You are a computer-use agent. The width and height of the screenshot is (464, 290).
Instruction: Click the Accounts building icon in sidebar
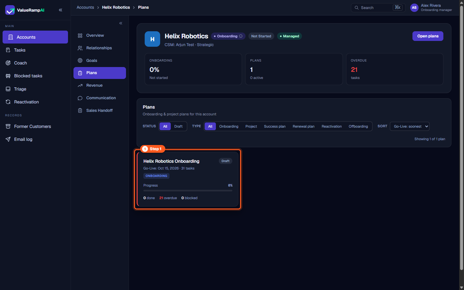[11, 37]
